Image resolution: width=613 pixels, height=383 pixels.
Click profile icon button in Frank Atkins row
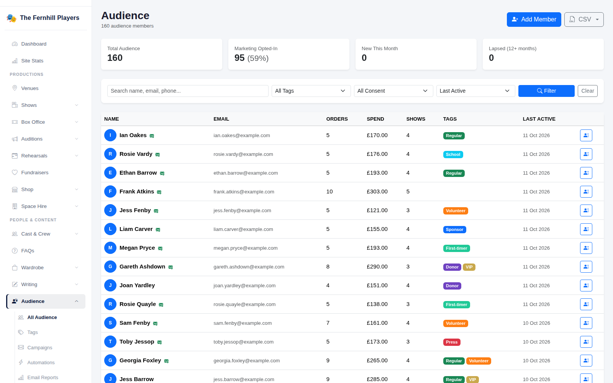(586, 191)
